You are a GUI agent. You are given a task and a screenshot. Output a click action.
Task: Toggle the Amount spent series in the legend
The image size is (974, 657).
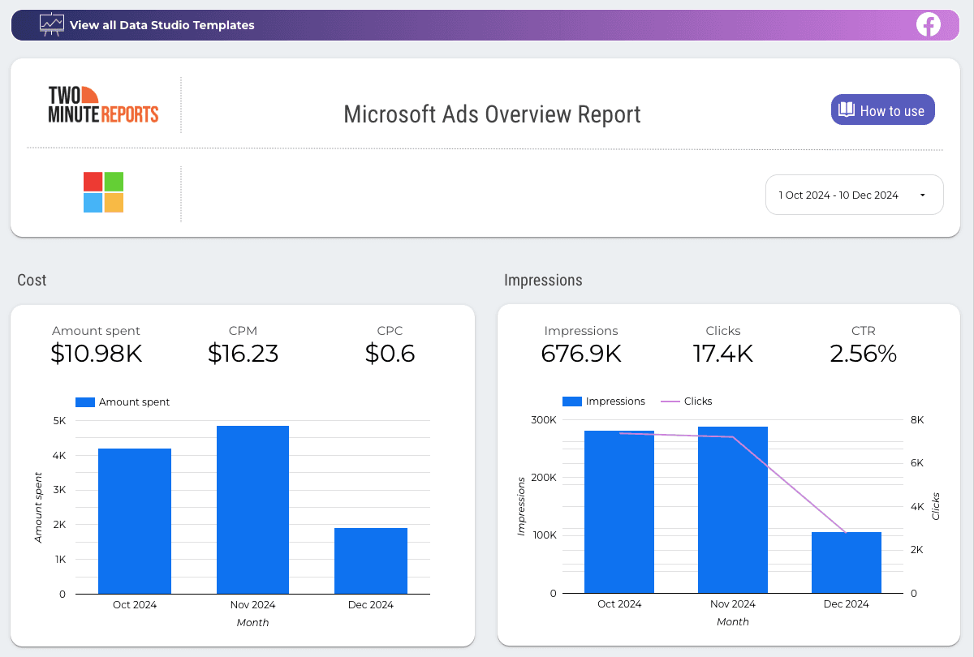(x=123, y=401)
